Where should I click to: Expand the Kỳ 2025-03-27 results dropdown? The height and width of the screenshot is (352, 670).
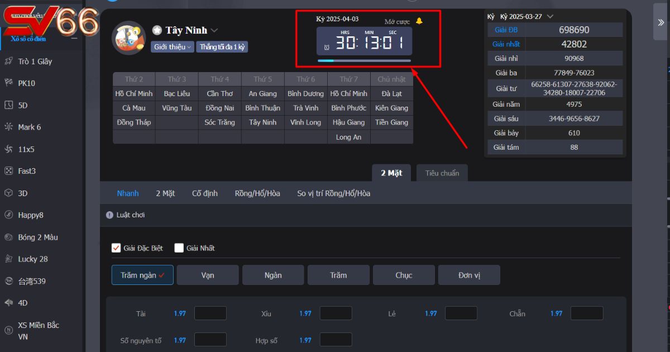pos(550,17)
